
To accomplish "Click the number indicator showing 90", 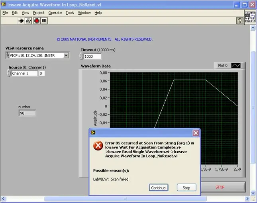I will pos(27,113).
